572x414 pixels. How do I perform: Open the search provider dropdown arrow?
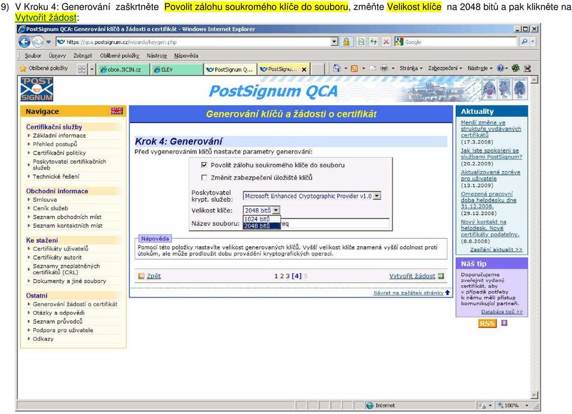pos(533,42)
